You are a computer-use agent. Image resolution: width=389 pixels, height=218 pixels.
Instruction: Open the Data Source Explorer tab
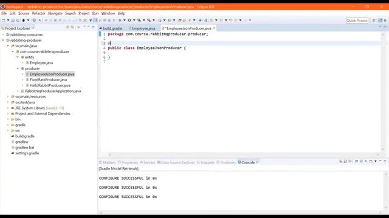pyautogui.click(x=176, y=162)
